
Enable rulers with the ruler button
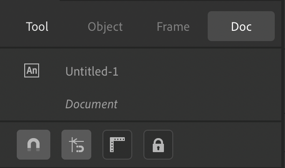pyautogui.click(x=117, y=145)
